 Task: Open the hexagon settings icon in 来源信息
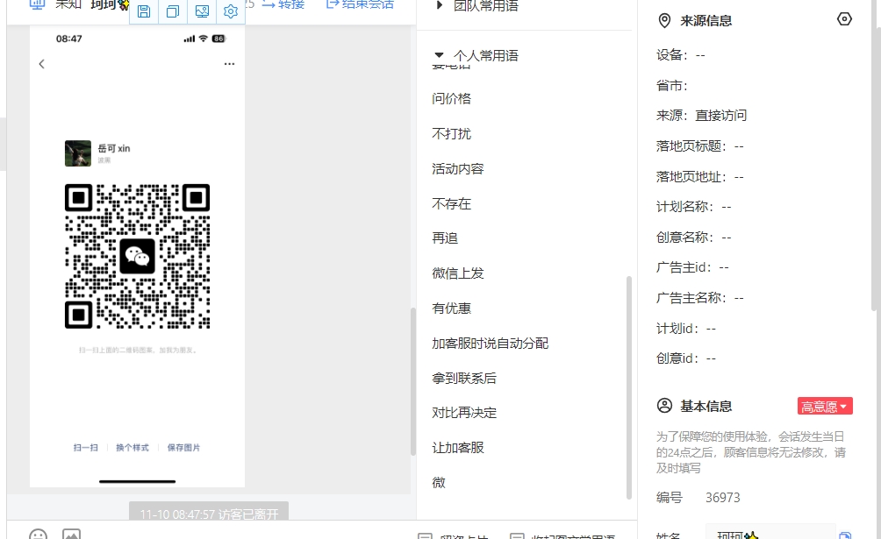point(844,19)
